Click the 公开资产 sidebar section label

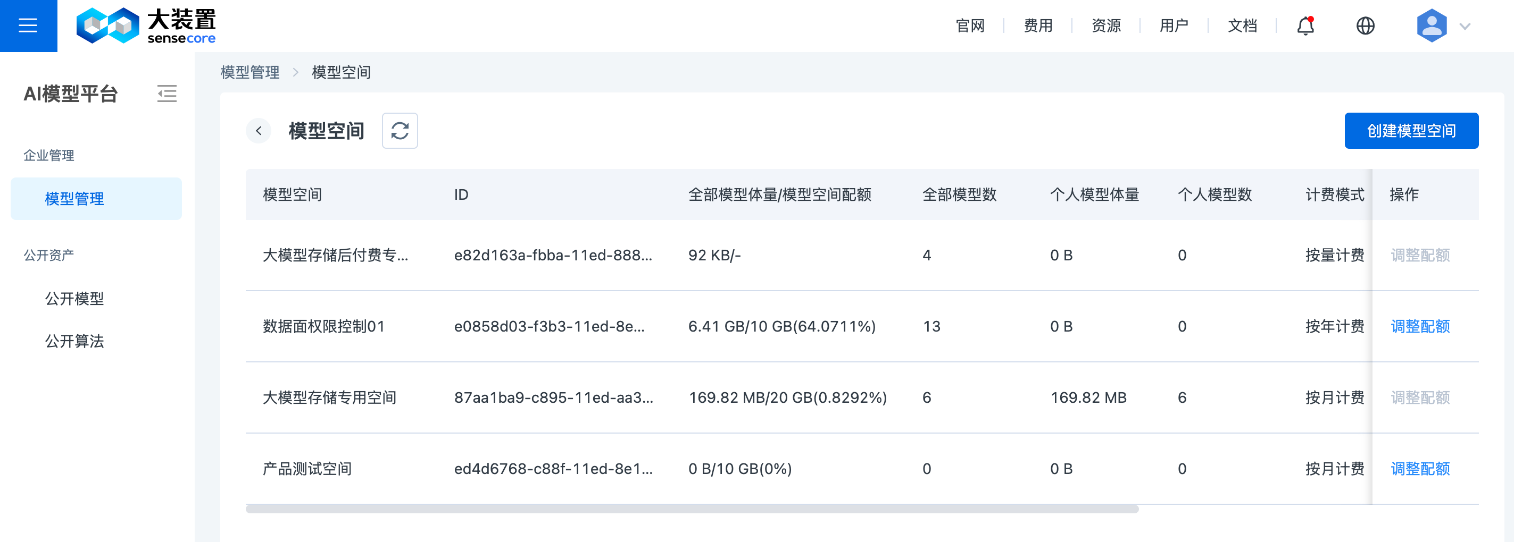coord(49,255)
